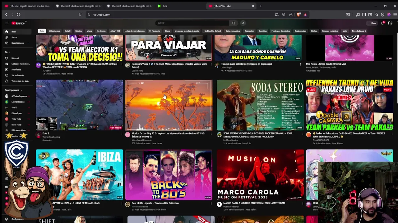Select the Videojuegos filter chip
Screen dimensions: 398x223
tap(54, 31)
